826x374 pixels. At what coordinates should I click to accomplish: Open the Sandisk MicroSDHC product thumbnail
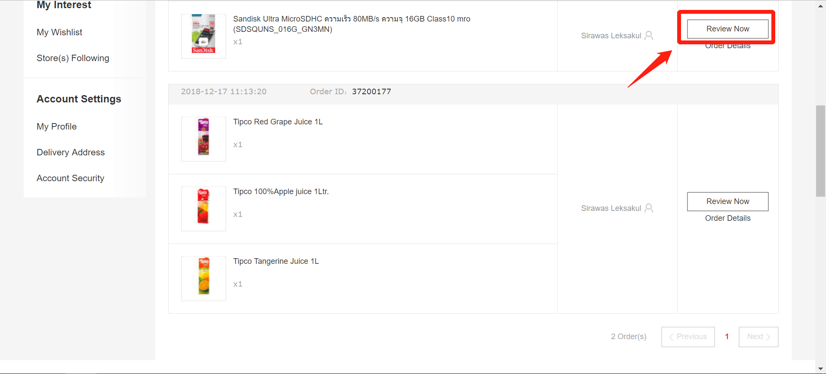click(203, 36)
